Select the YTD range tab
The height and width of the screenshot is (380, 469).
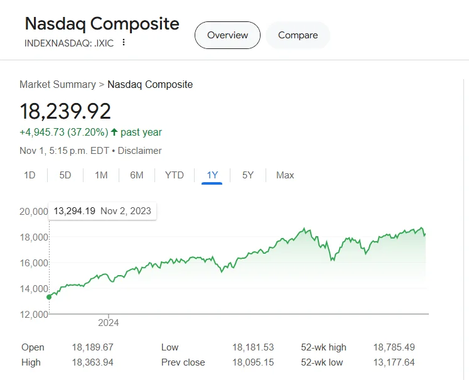(174, 175)
